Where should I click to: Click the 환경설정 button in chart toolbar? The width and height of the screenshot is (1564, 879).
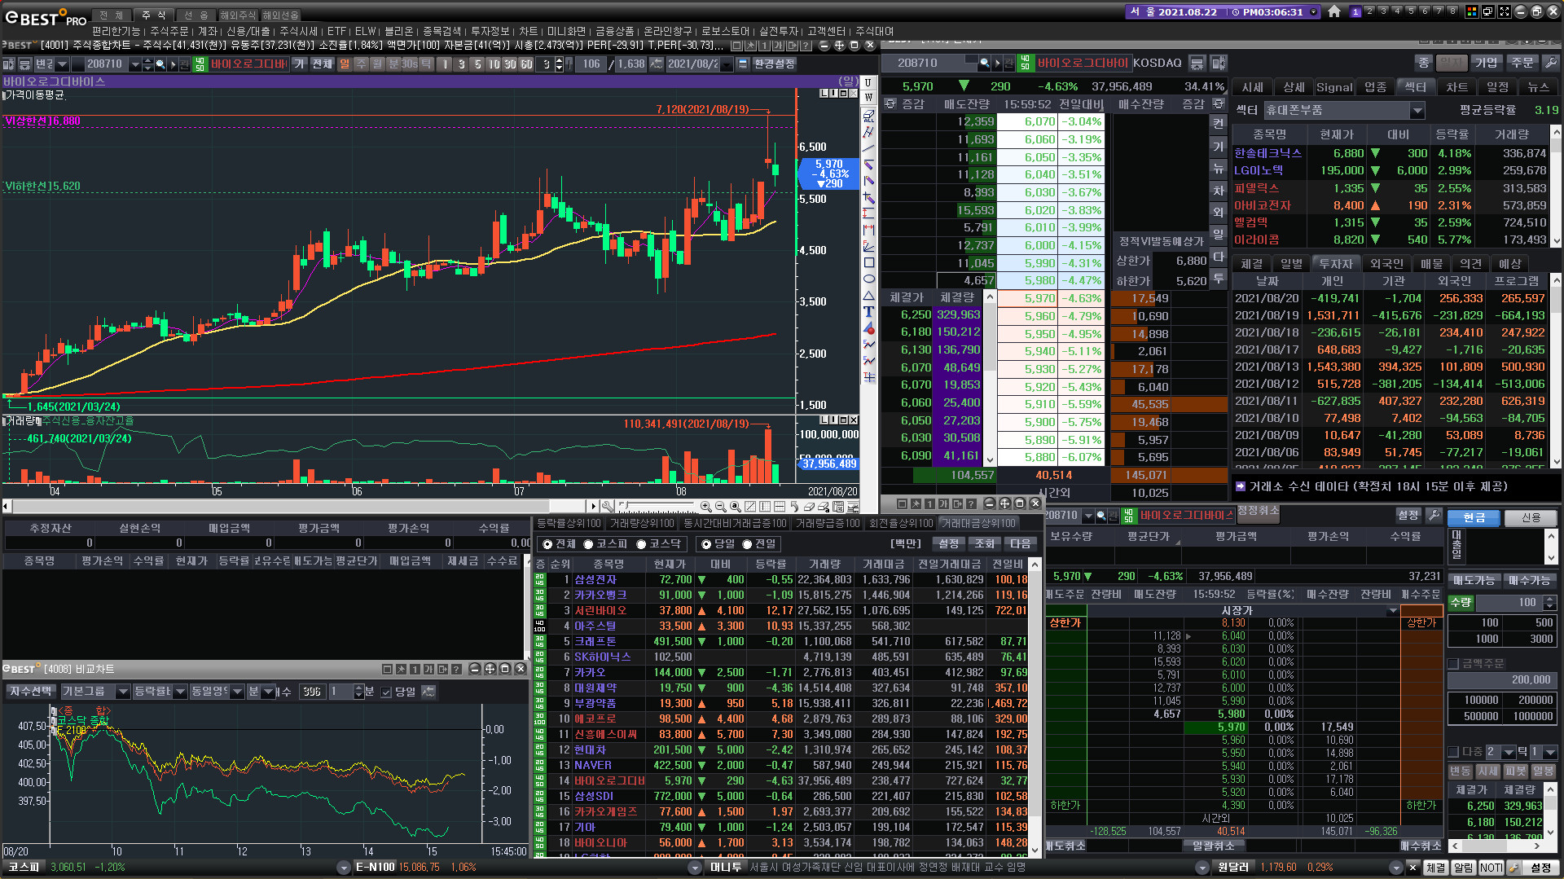tap(774, 64)
